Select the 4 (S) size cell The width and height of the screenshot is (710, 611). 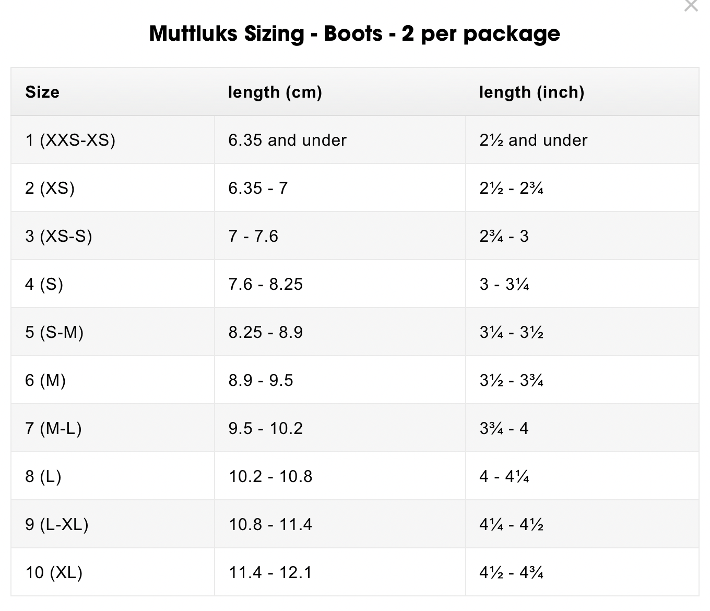coord(44,284)
